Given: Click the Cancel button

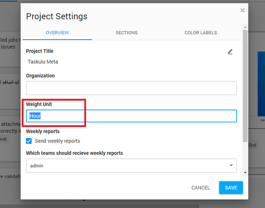Looking at the screenshot, I should [x=200, y=188].
